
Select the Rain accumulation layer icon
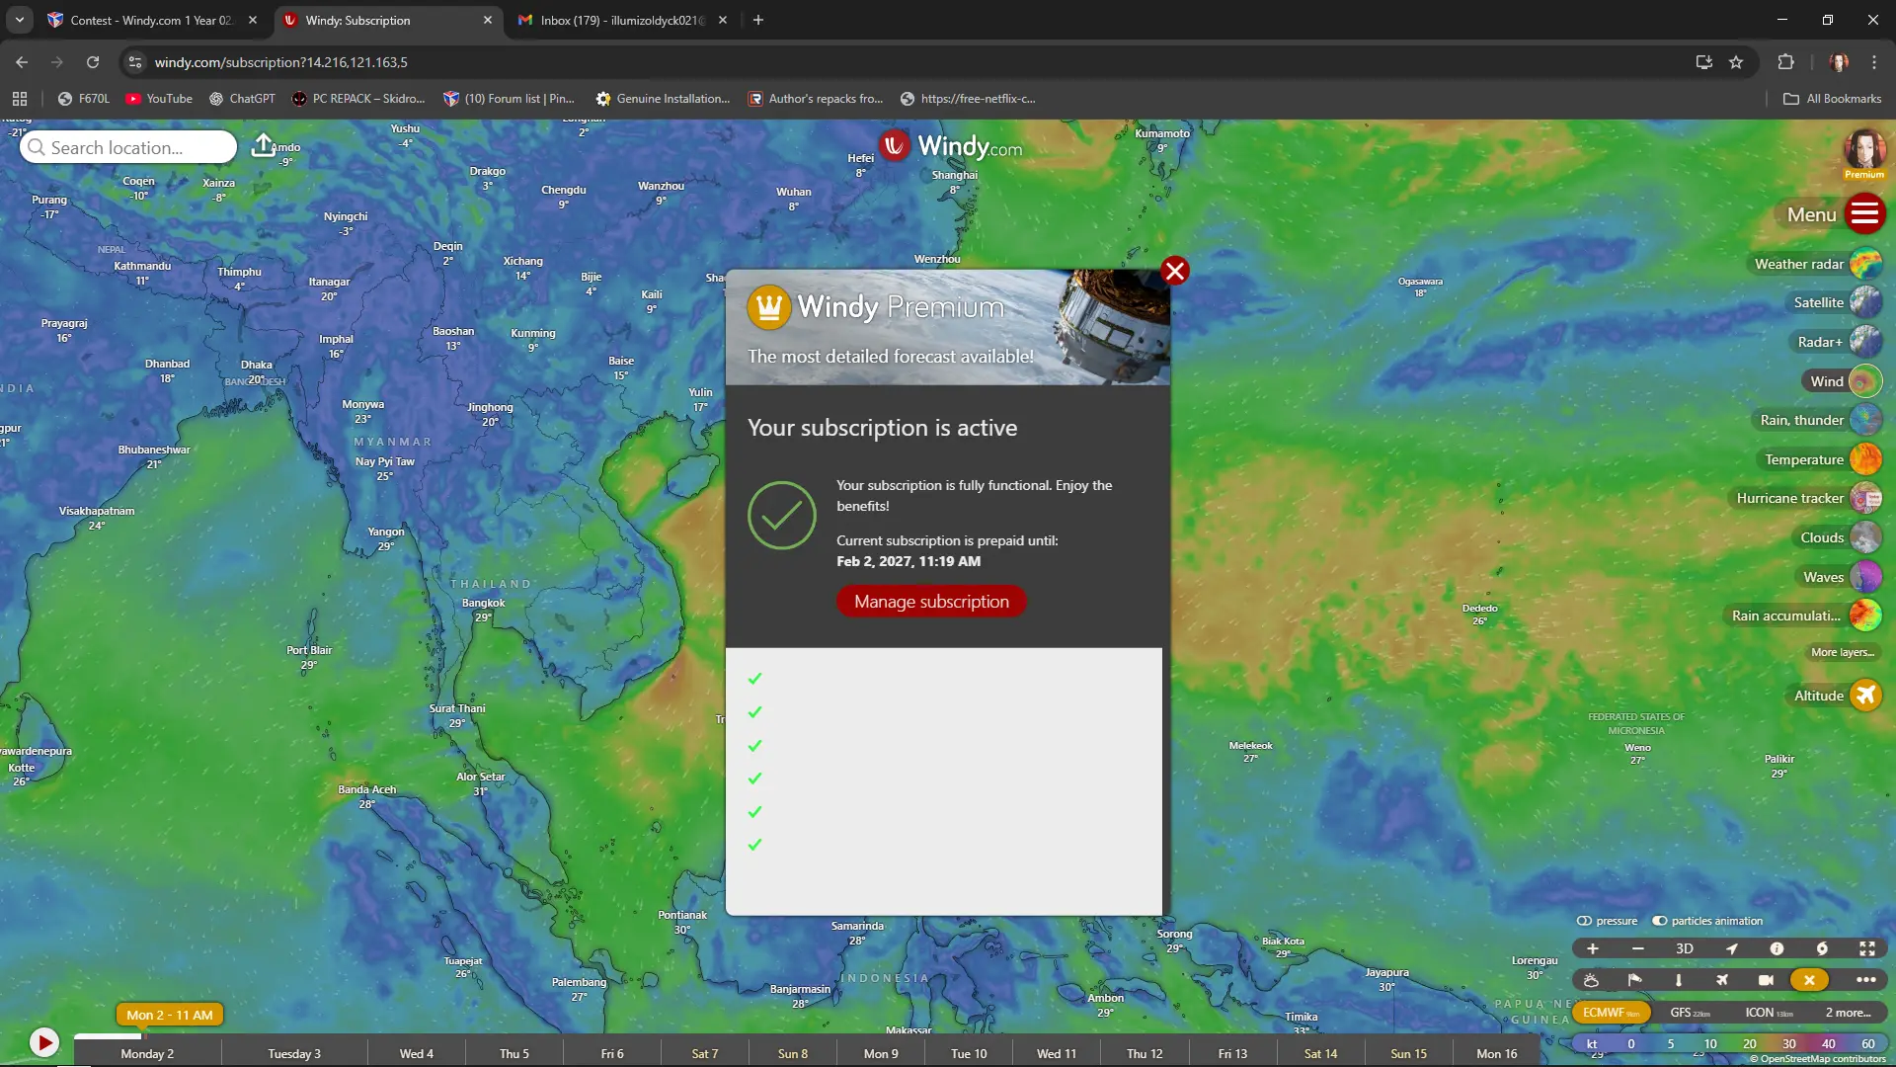tap(1865, 616)
